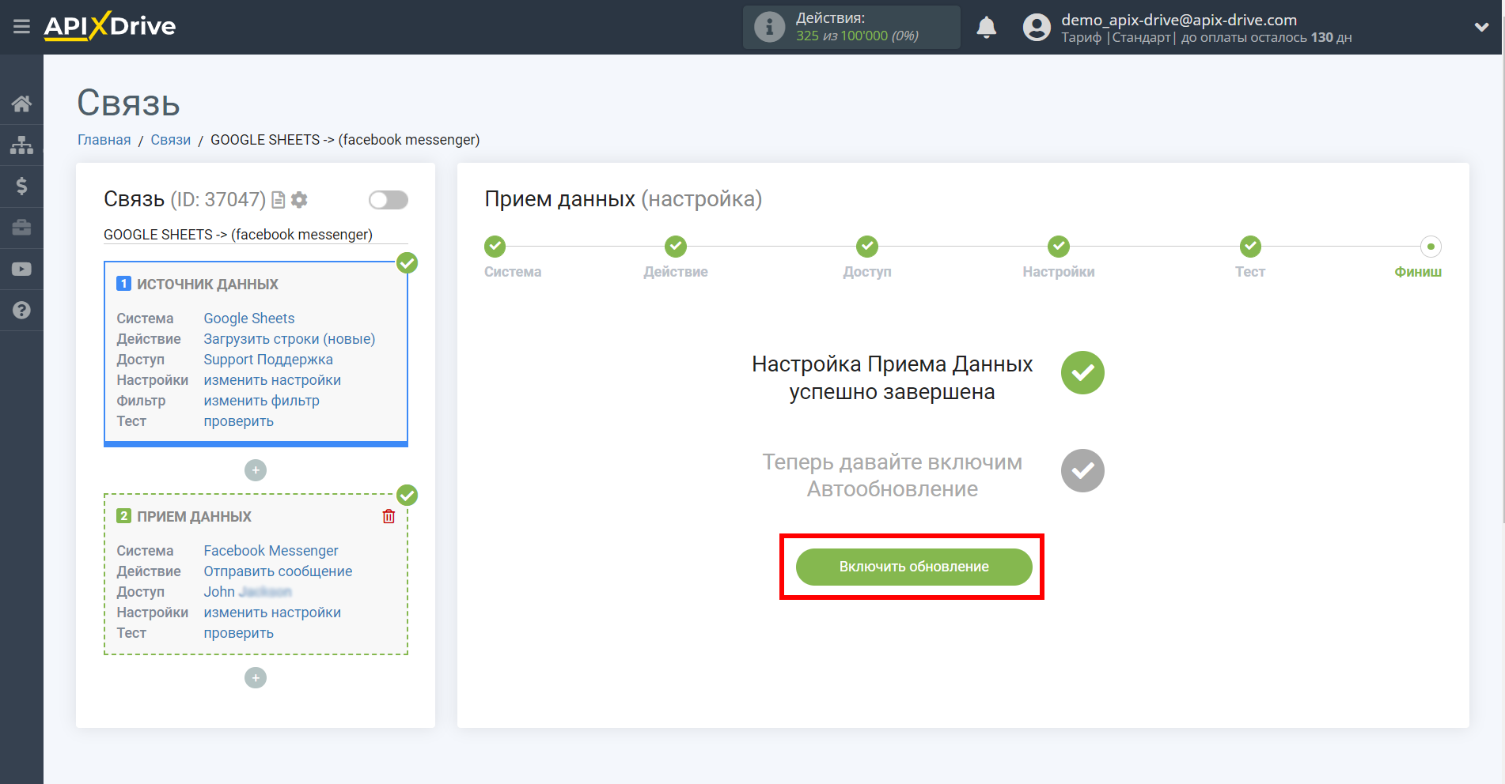The height and width of the screenshot is (784, 1505).
Task: Click the receiver проверить test link
Action: click(x=239, y=633)
